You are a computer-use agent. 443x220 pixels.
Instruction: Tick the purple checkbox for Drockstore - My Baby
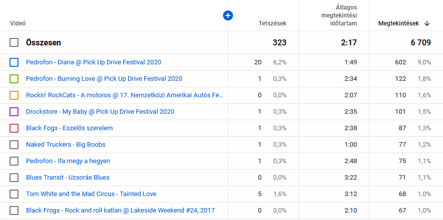click(x=14, y=112)
